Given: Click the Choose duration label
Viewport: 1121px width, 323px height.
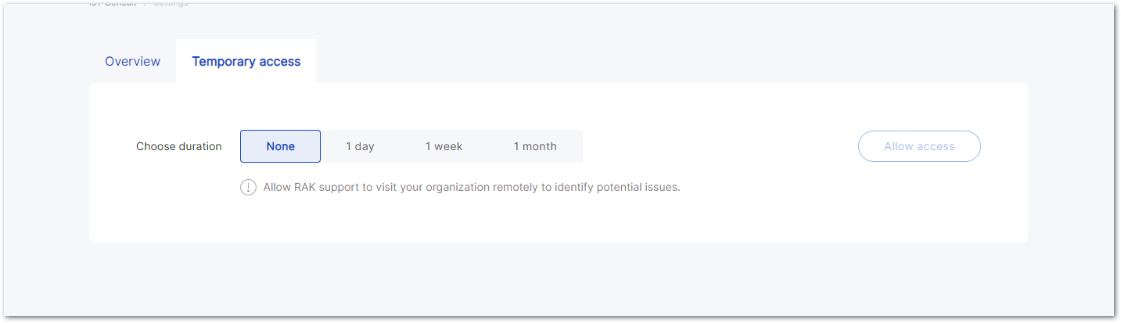Looking at the screenshot, I should coord(179,146).
